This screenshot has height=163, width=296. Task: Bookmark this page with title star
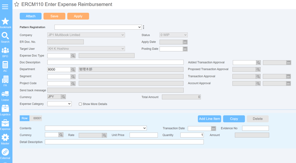pyautogui.click(x=17, y=4)
